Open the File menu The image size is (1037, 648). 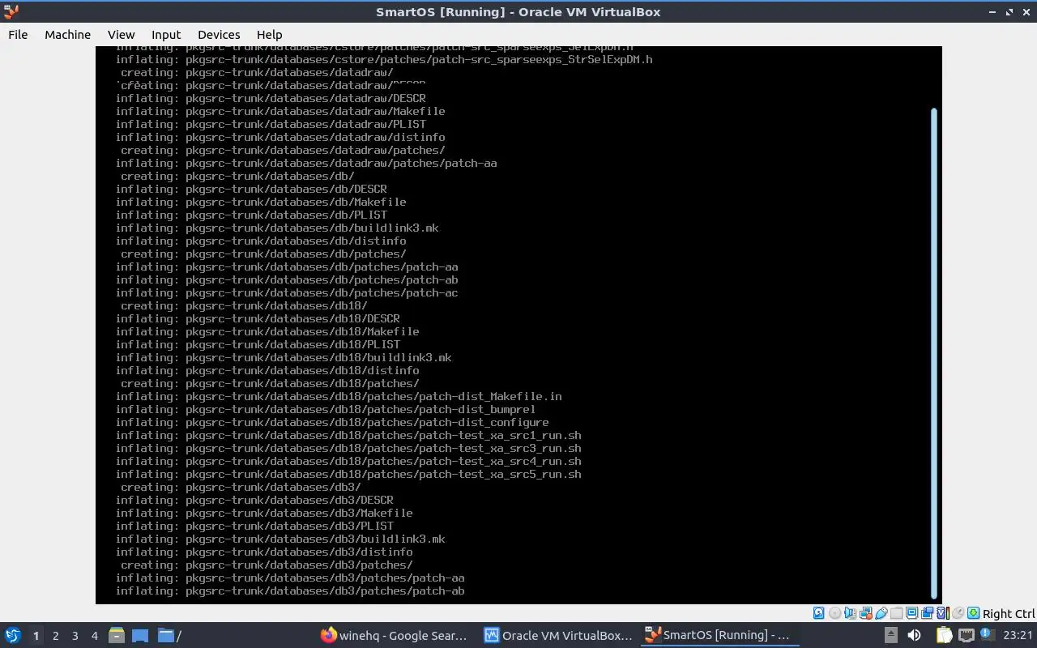(18, 34)
